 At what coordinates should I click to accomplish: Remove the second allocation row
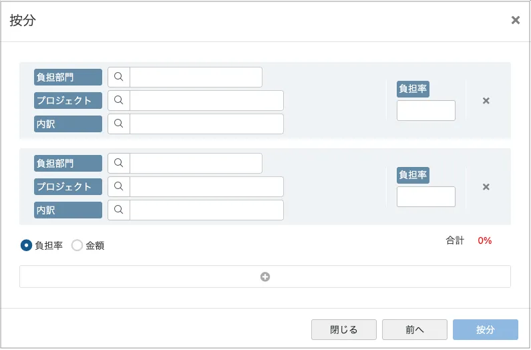click(486, 187)
